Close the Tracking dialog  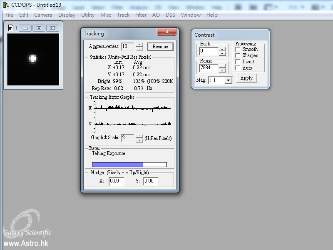click(x=167, y=32)
